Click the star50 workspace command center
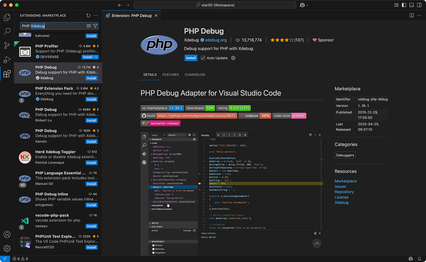The image size is (426, 262). pos(215,5)
